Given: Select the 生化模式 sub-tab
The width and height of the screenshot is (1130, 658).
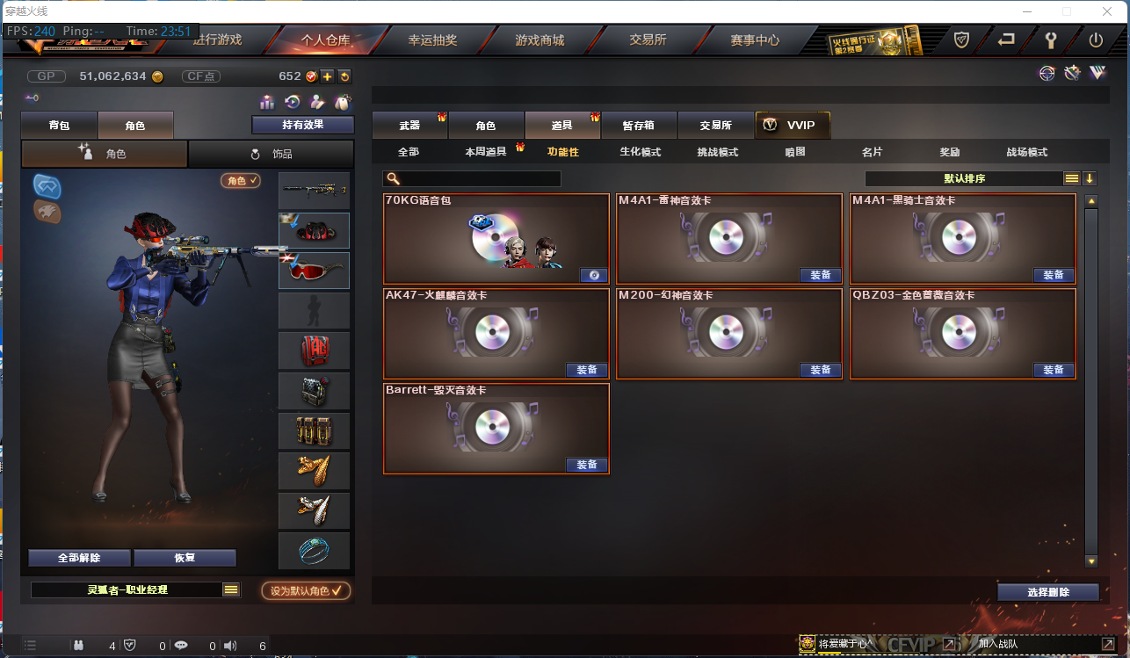Looking at the screenshot, I should (x=641, y=152).
